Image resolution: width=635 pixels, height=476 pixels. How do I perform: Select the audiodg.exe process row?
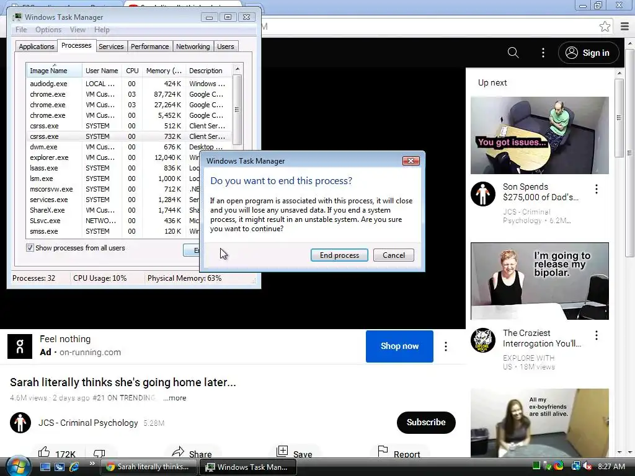click(x=130, y=84)
